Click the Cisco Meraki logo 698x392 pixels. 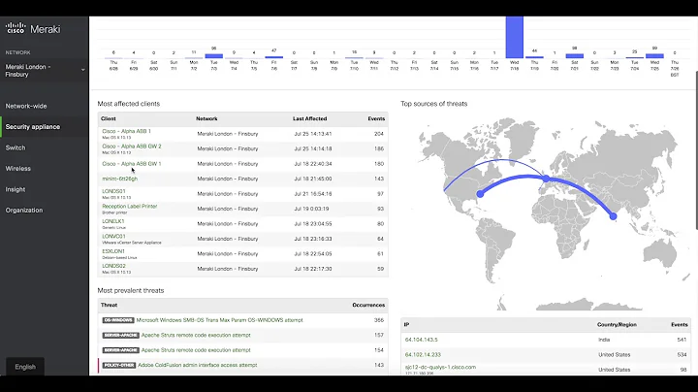coord(33,29)
